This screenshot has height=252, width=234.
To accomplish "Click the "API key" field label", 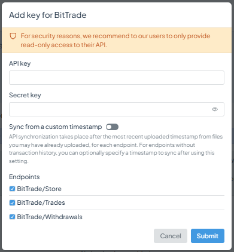I will click(20, 63).
